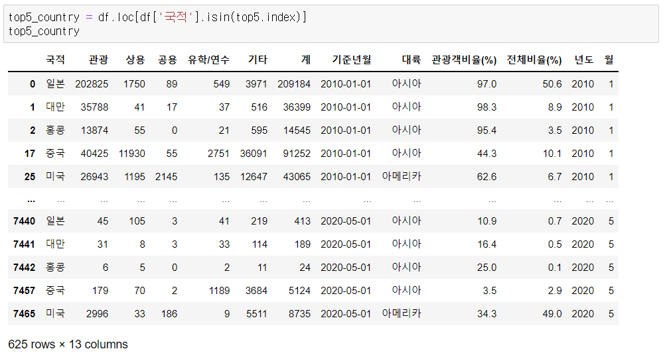Select the 상용 column header
This screenshot has width=665, height=355.
click(x=135, y=60)
